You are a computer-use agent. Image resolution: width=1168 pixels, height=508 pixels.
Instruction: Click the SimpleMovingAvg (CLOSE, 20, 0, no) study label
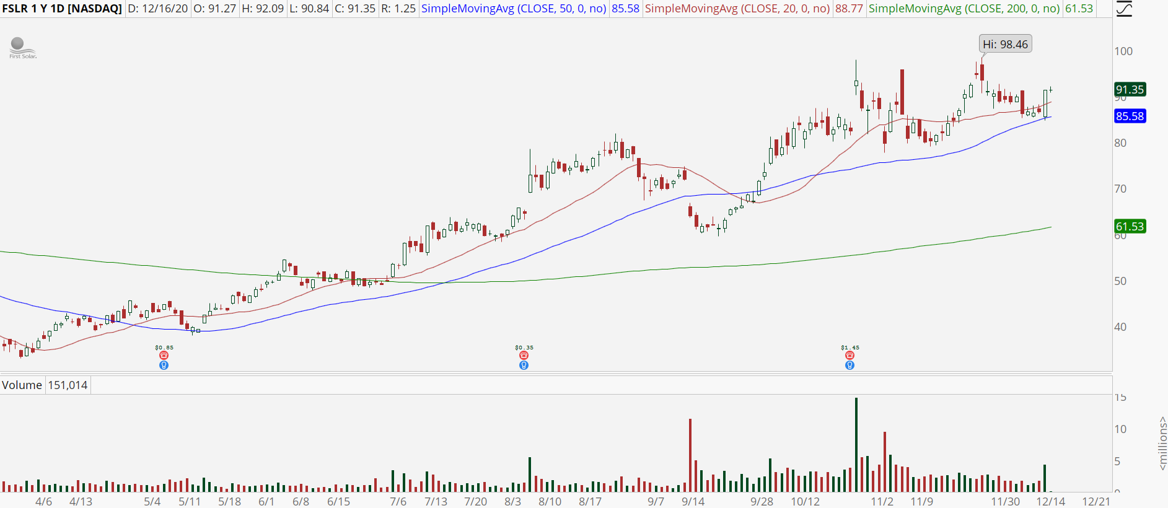pos(737,9)
